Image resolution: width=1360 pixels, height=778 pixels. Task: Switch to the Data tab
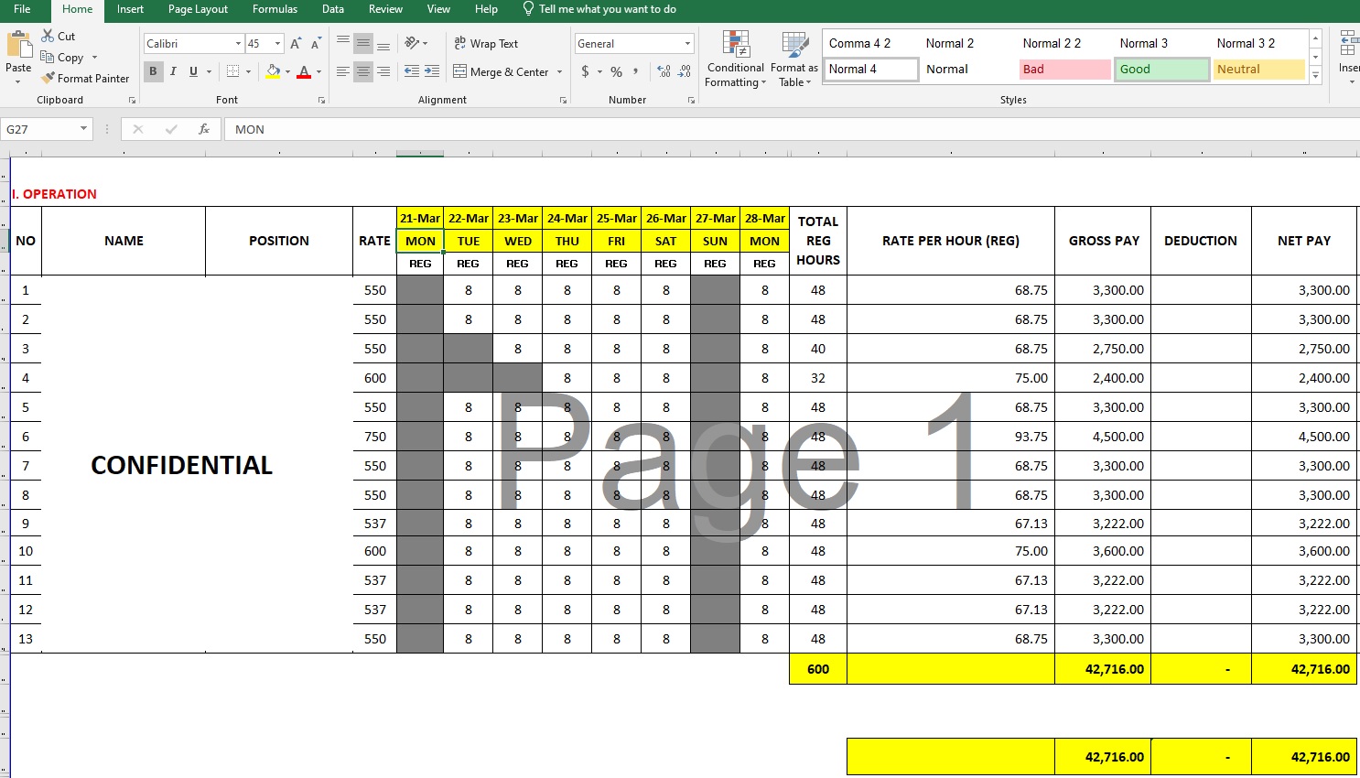[x=333, y=9]
